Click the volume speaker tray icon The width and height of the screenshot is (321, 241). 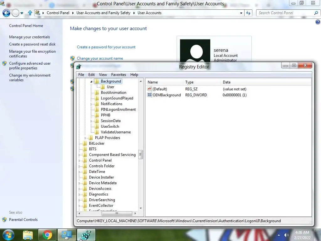[x=286, y=235]
